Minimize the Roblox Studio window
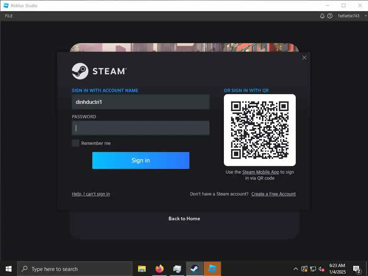 [327, 5]
